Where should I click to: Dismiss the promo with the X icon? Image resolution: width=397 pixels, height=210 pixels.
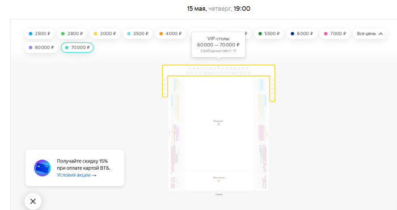click(x=33, y=202)
